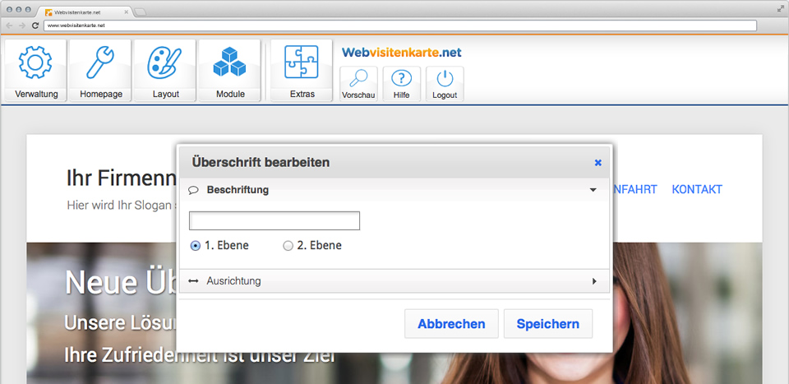Open the KONTAKT navigation link
The height and width of the screenshot is (384, 789).
(x=697, y=190)
